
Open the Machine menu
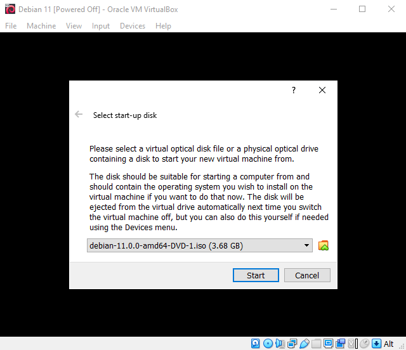(x=41, y=26)
